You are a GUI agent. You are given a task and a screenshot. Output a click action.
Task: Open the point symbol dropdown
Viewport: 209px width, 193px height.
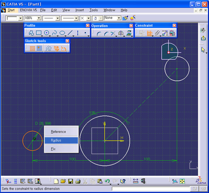(x=88, y=18)
